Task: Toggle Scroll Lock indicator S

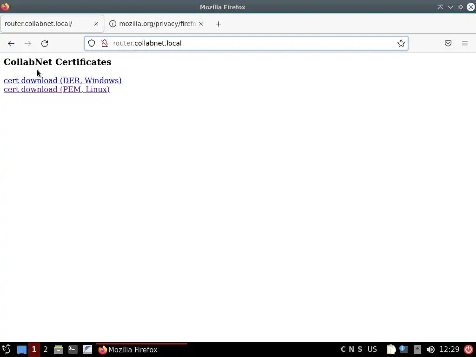Action: [360, 350]
